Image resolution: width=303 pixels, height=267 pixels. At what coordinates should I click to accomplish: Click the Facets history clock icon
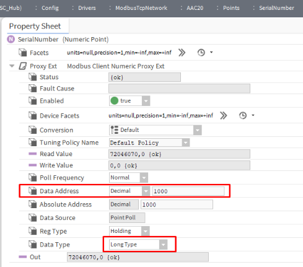pyautogui.click(x=201, y=53)
